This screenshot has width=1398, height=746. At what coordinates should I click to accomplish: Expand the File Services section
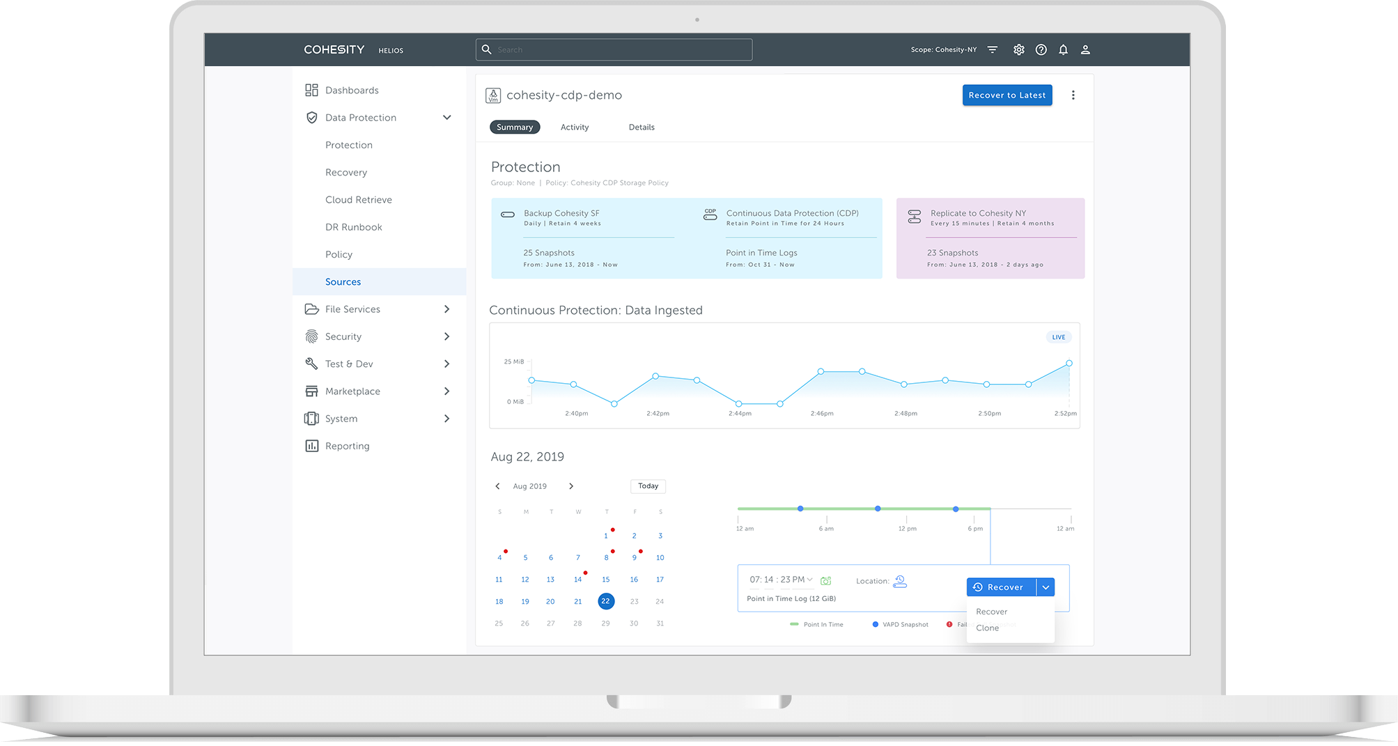tap(447, 309)
